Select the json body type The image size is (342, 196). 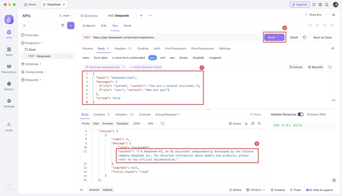point(153,58)
